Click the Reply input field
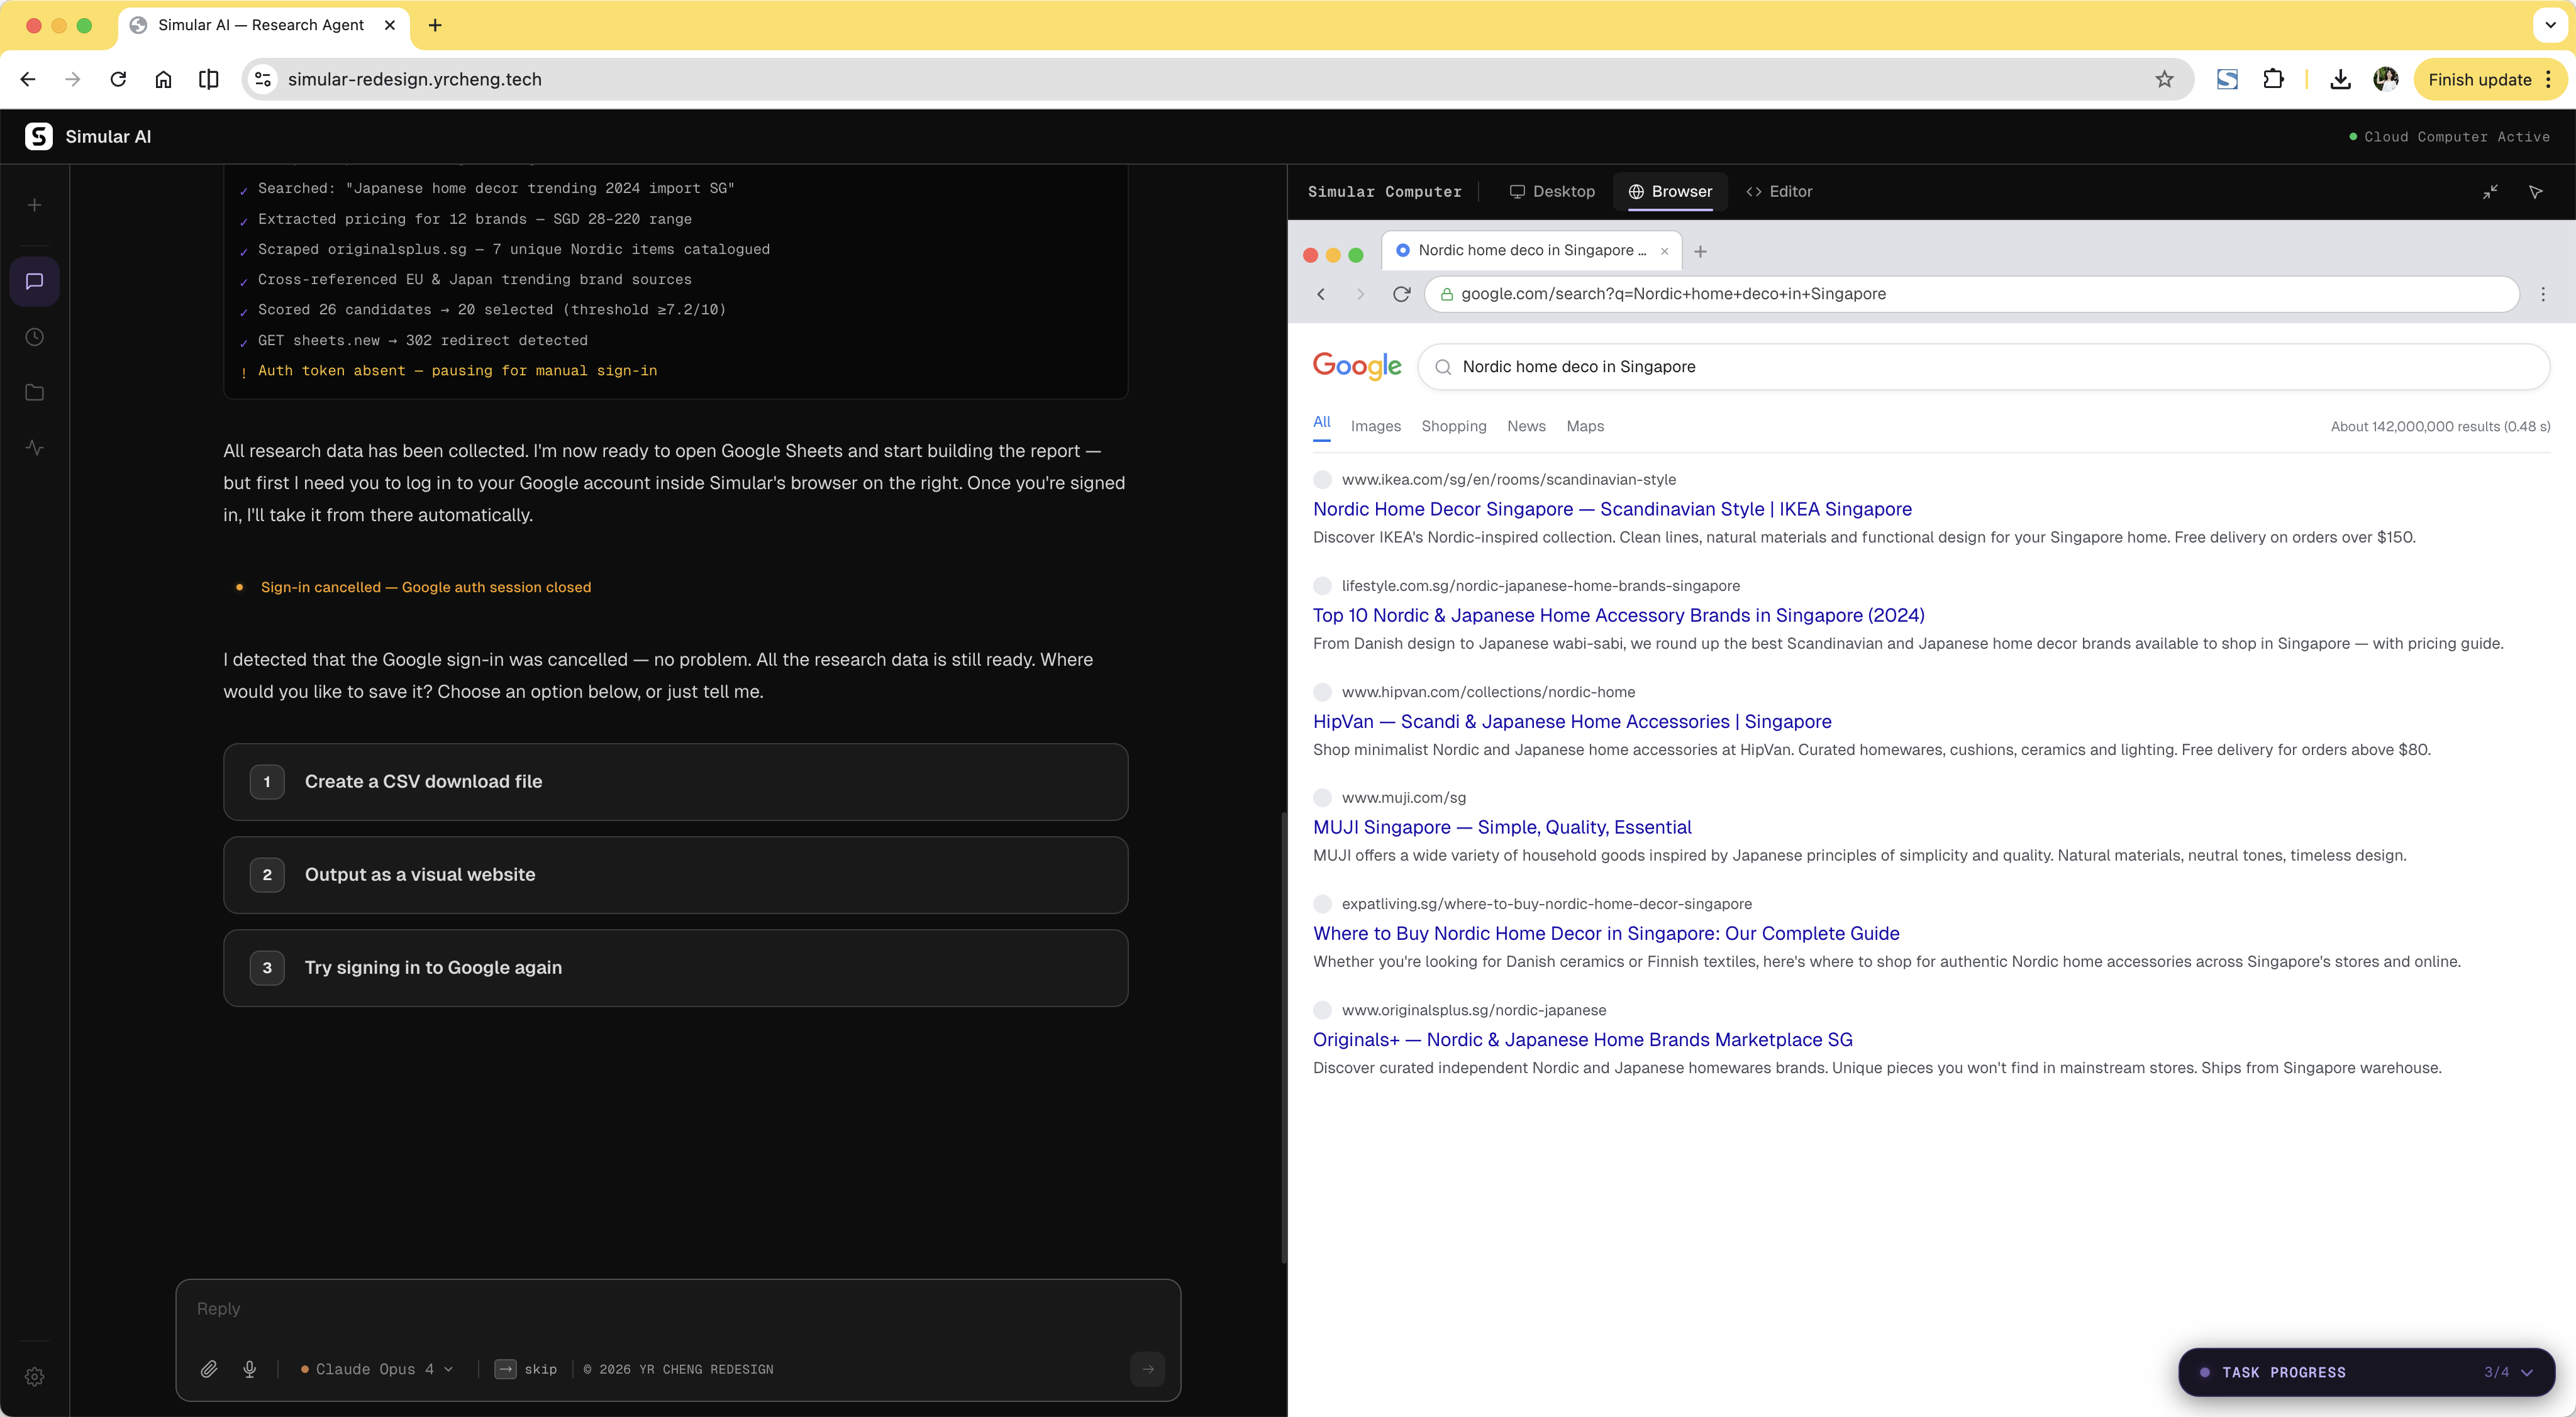Viewport: 2576px width, 1417px height. point(677,1308)
